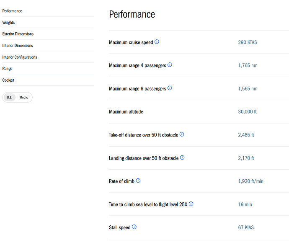Click the Performance page heading
This screenshot has height=245, width=289.
(x=132, y=14)
